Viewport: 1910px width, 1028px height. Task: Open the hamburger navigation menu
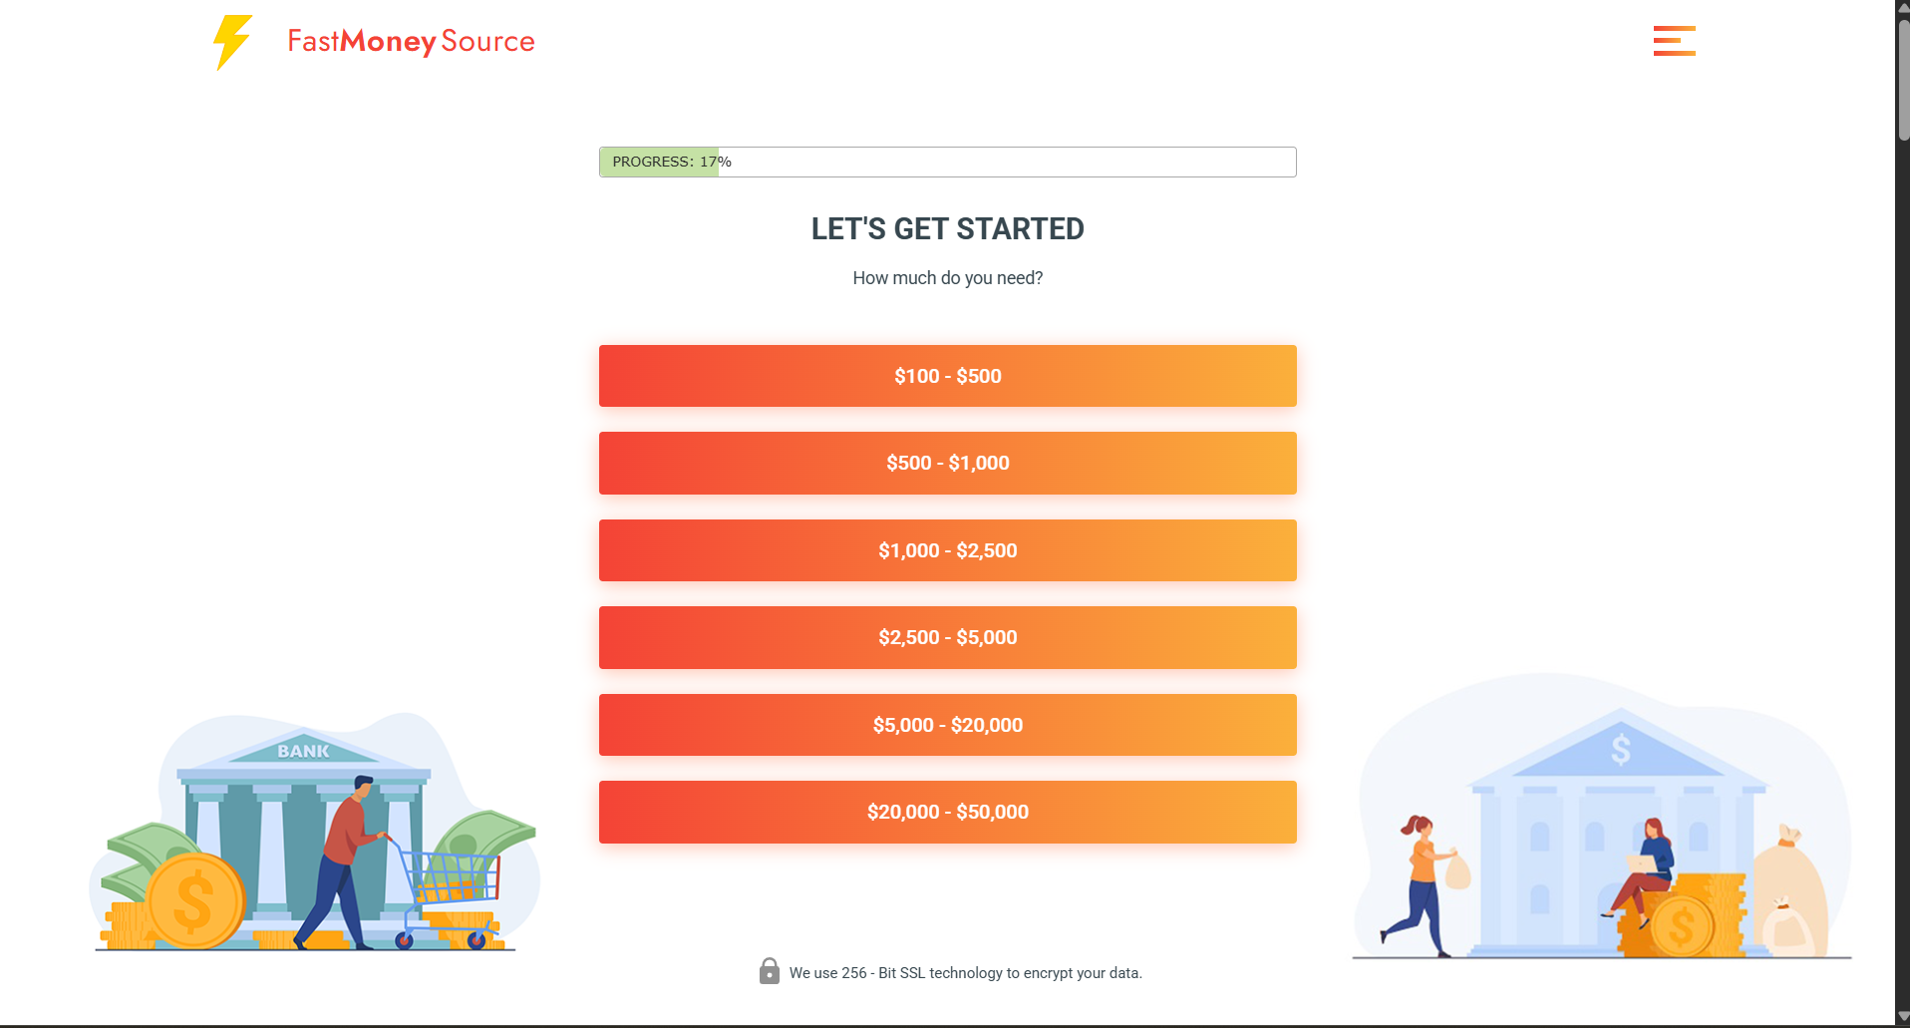coord(1673,40)
